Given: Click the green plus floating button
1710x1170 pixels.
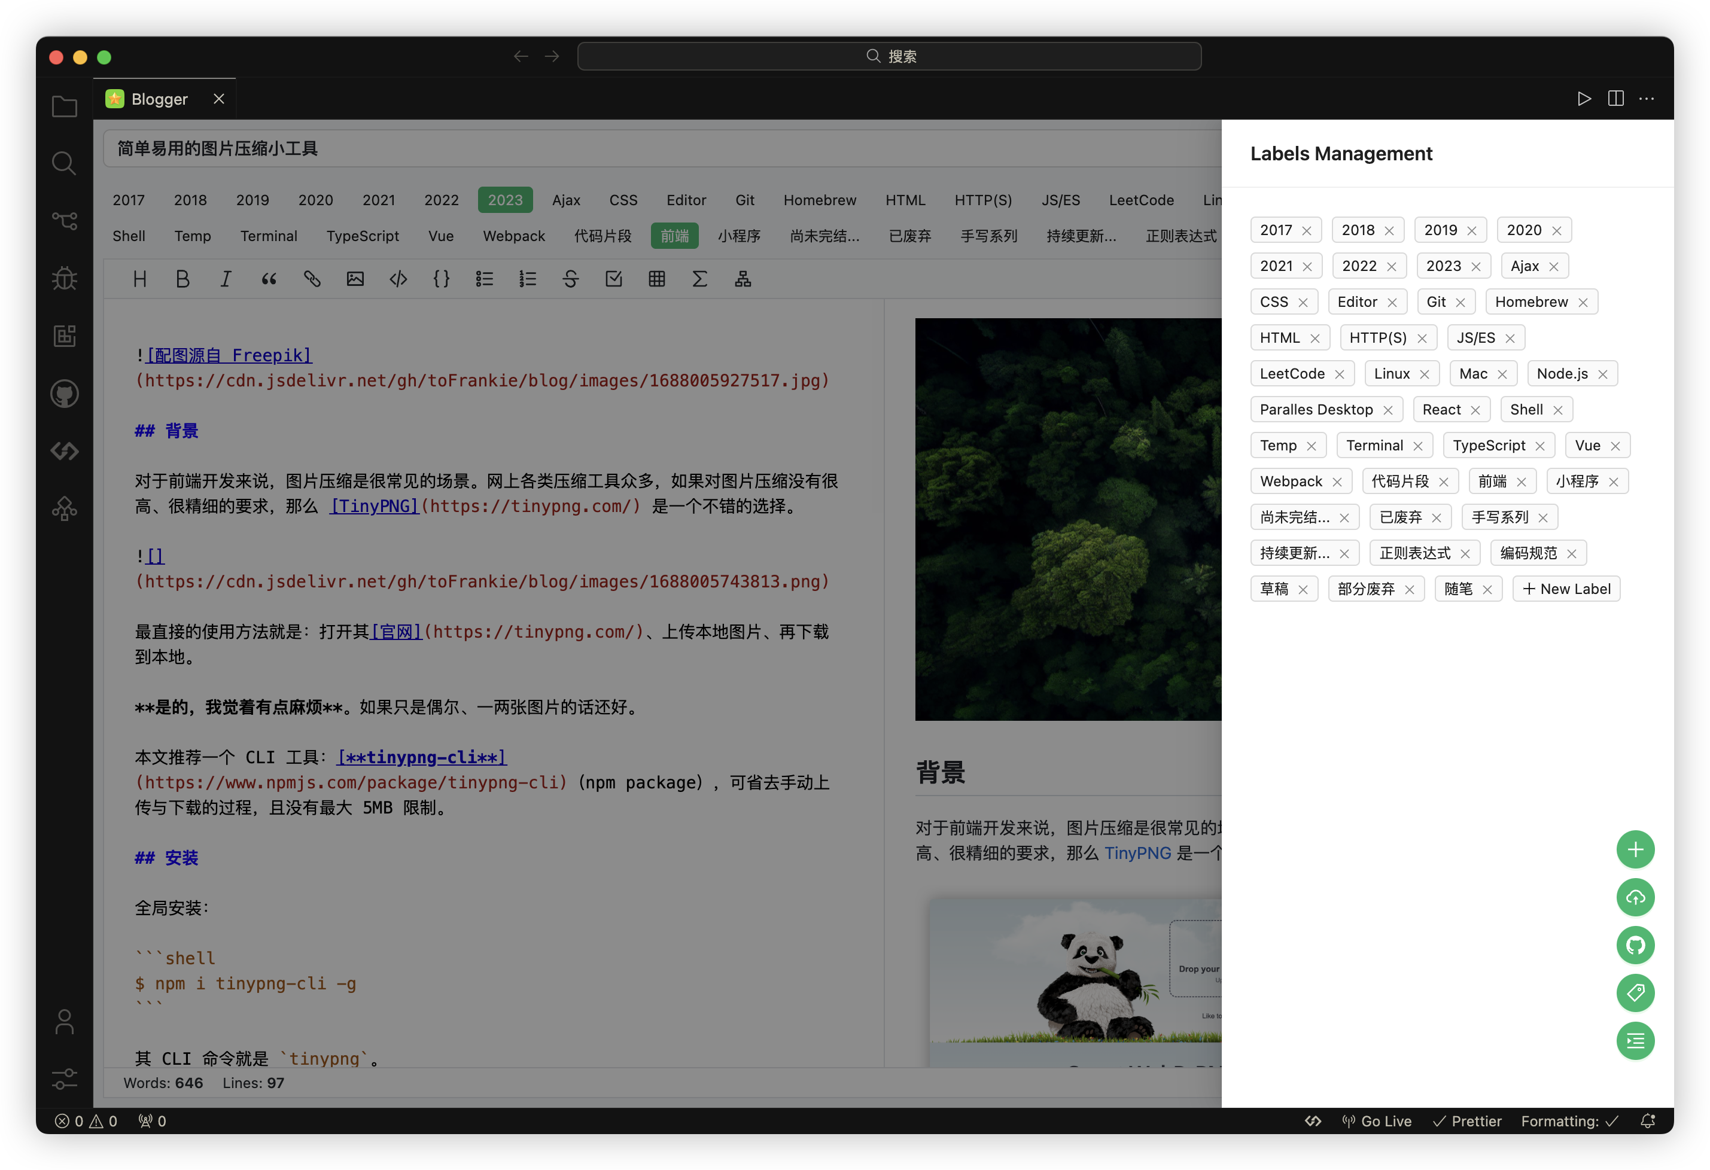Looking at the screenshot, I should pyautogui.click(x=1635, y=850).
